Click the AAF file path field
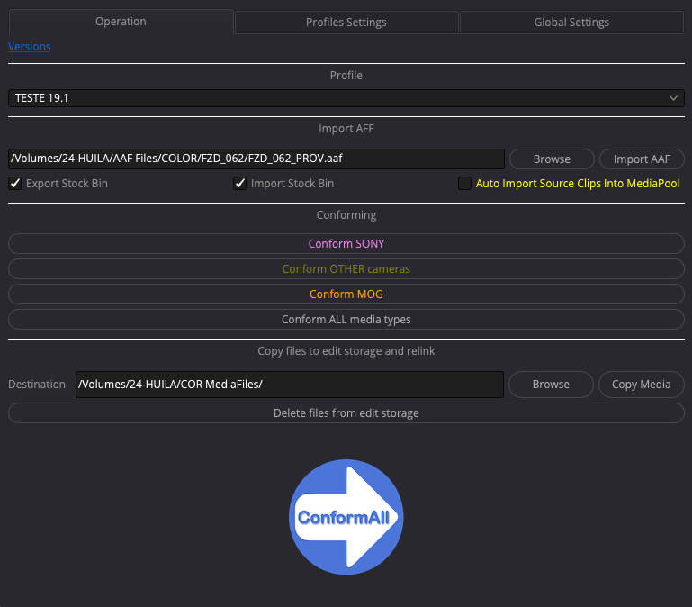Screen dimensions: 692x607 (256, 159)
